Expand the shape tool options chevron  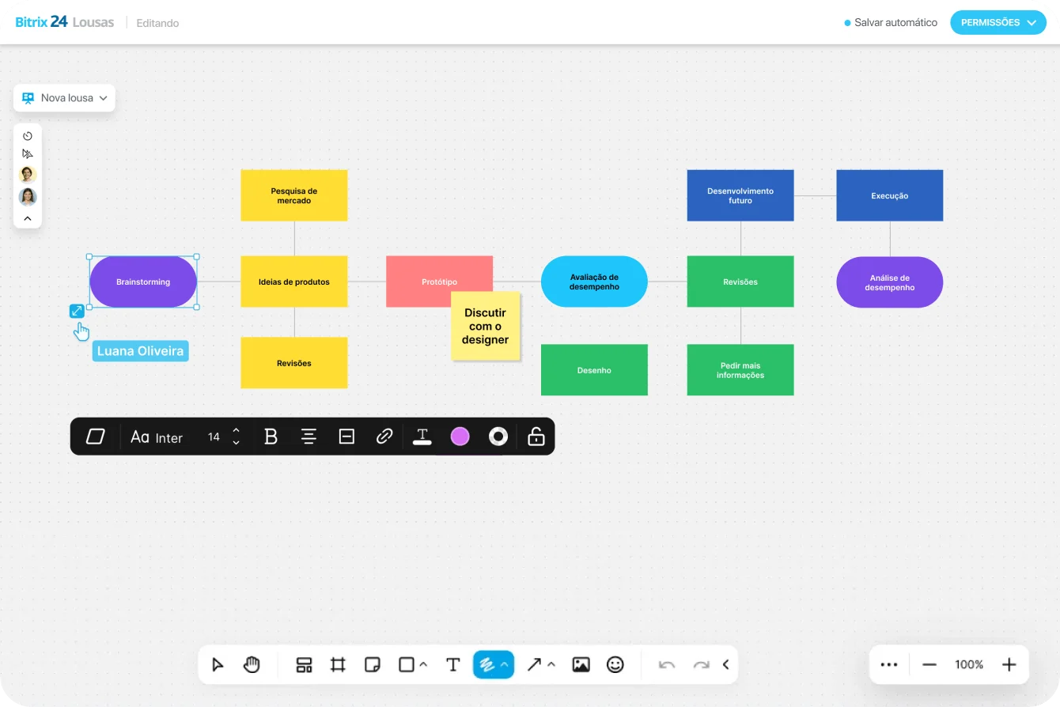pos(423,664)
